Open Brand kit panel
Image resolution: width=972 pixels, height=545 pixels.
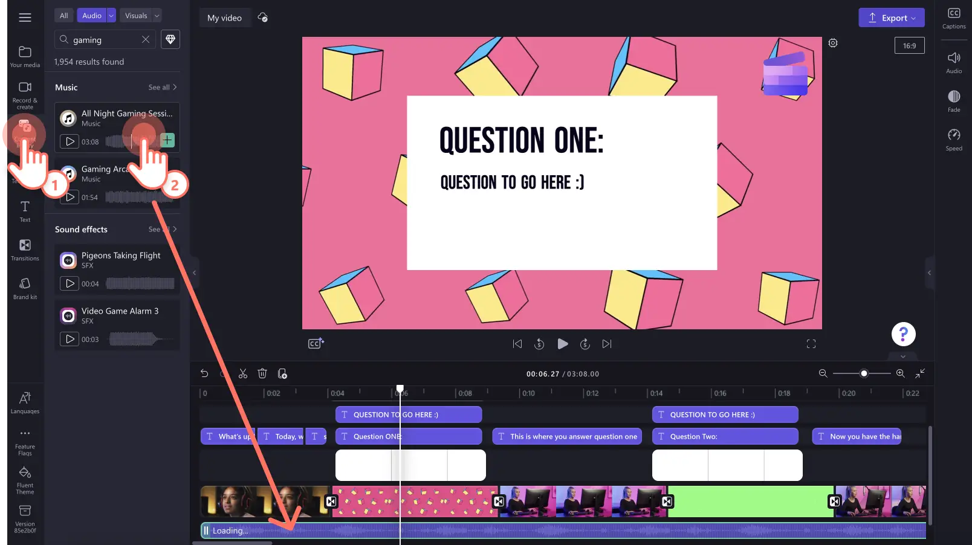pos(25,289)
